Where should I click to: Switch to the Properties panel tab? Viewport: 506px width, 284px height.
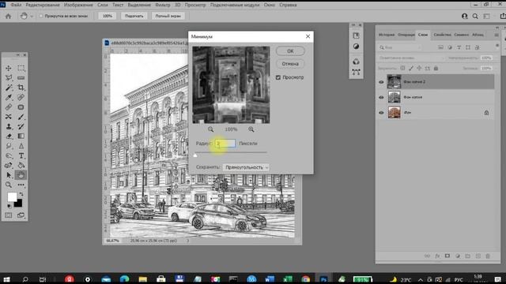442,35
